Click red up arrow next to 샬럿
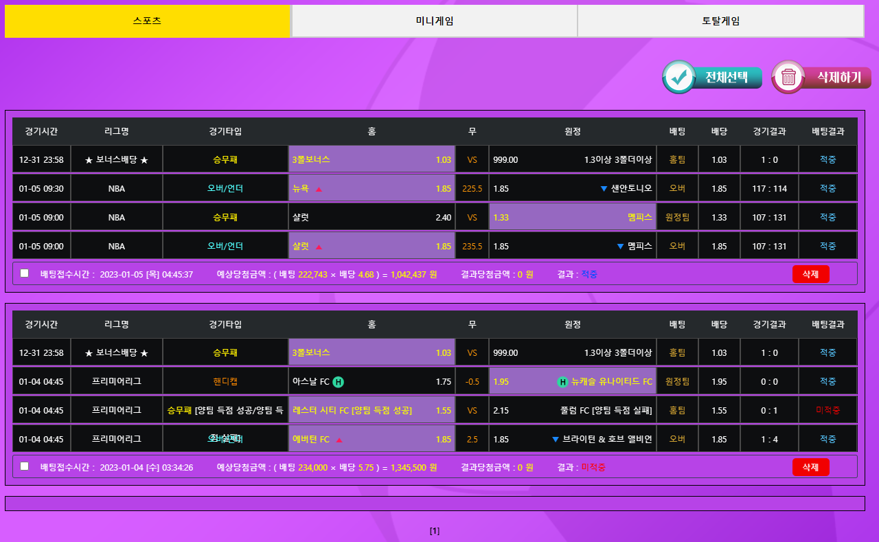The image size is (879, 542). pos(319,247)
